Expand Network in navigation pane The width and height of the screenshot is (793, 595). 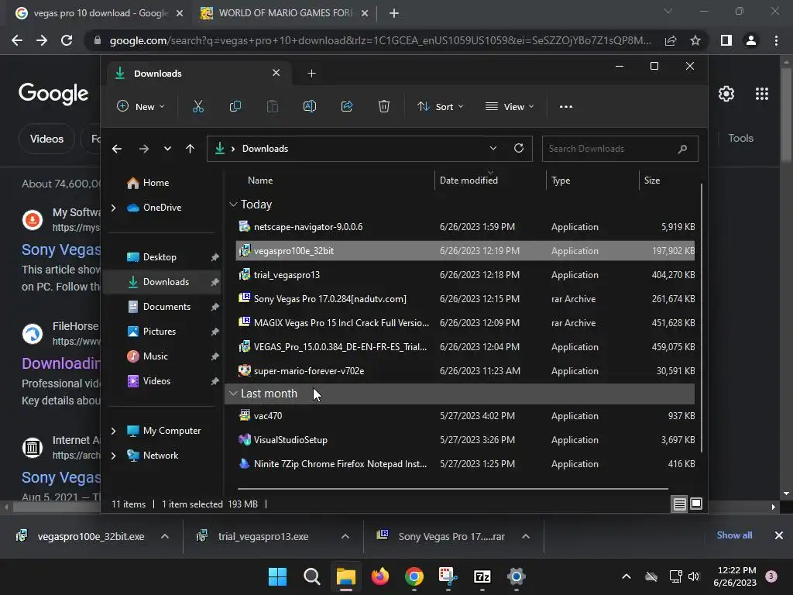113,456
